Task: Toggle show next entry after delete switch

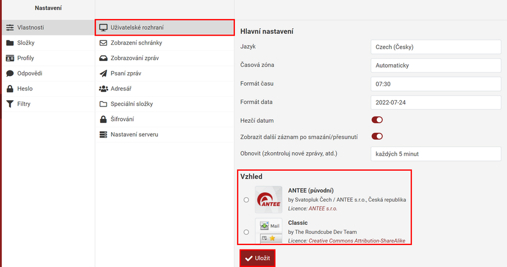Action: click(x=377, y=136)
